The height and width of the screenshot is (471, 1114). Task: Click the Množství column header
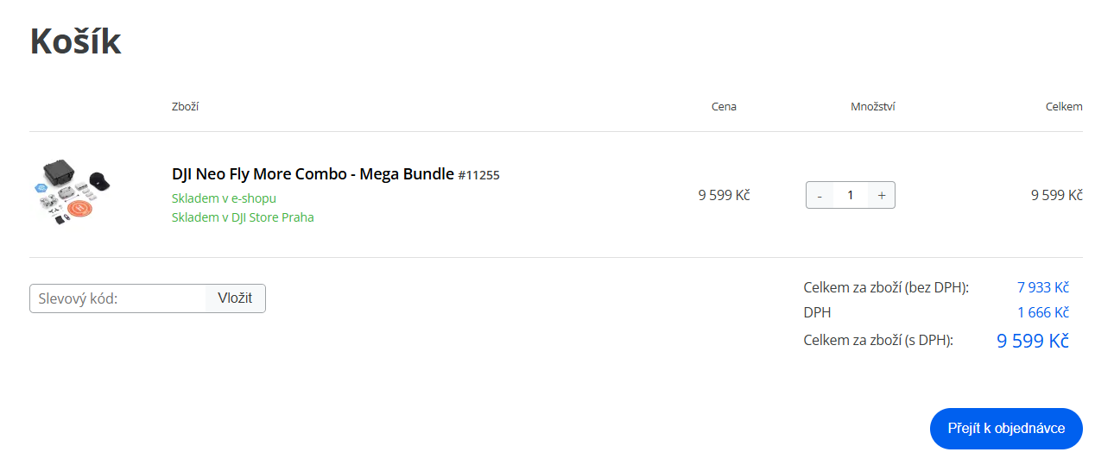click(x=872, y=107)
